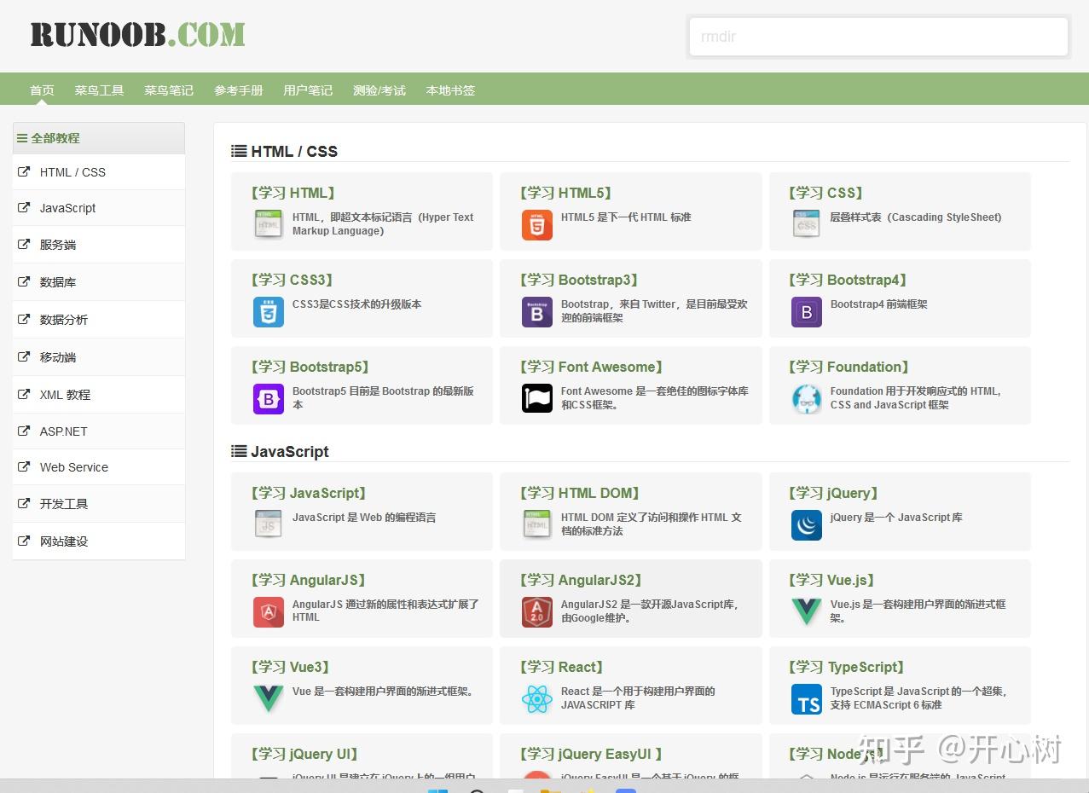Click the blue TypeScript TS icon
1089x793 pixels.
click(807, 698)
